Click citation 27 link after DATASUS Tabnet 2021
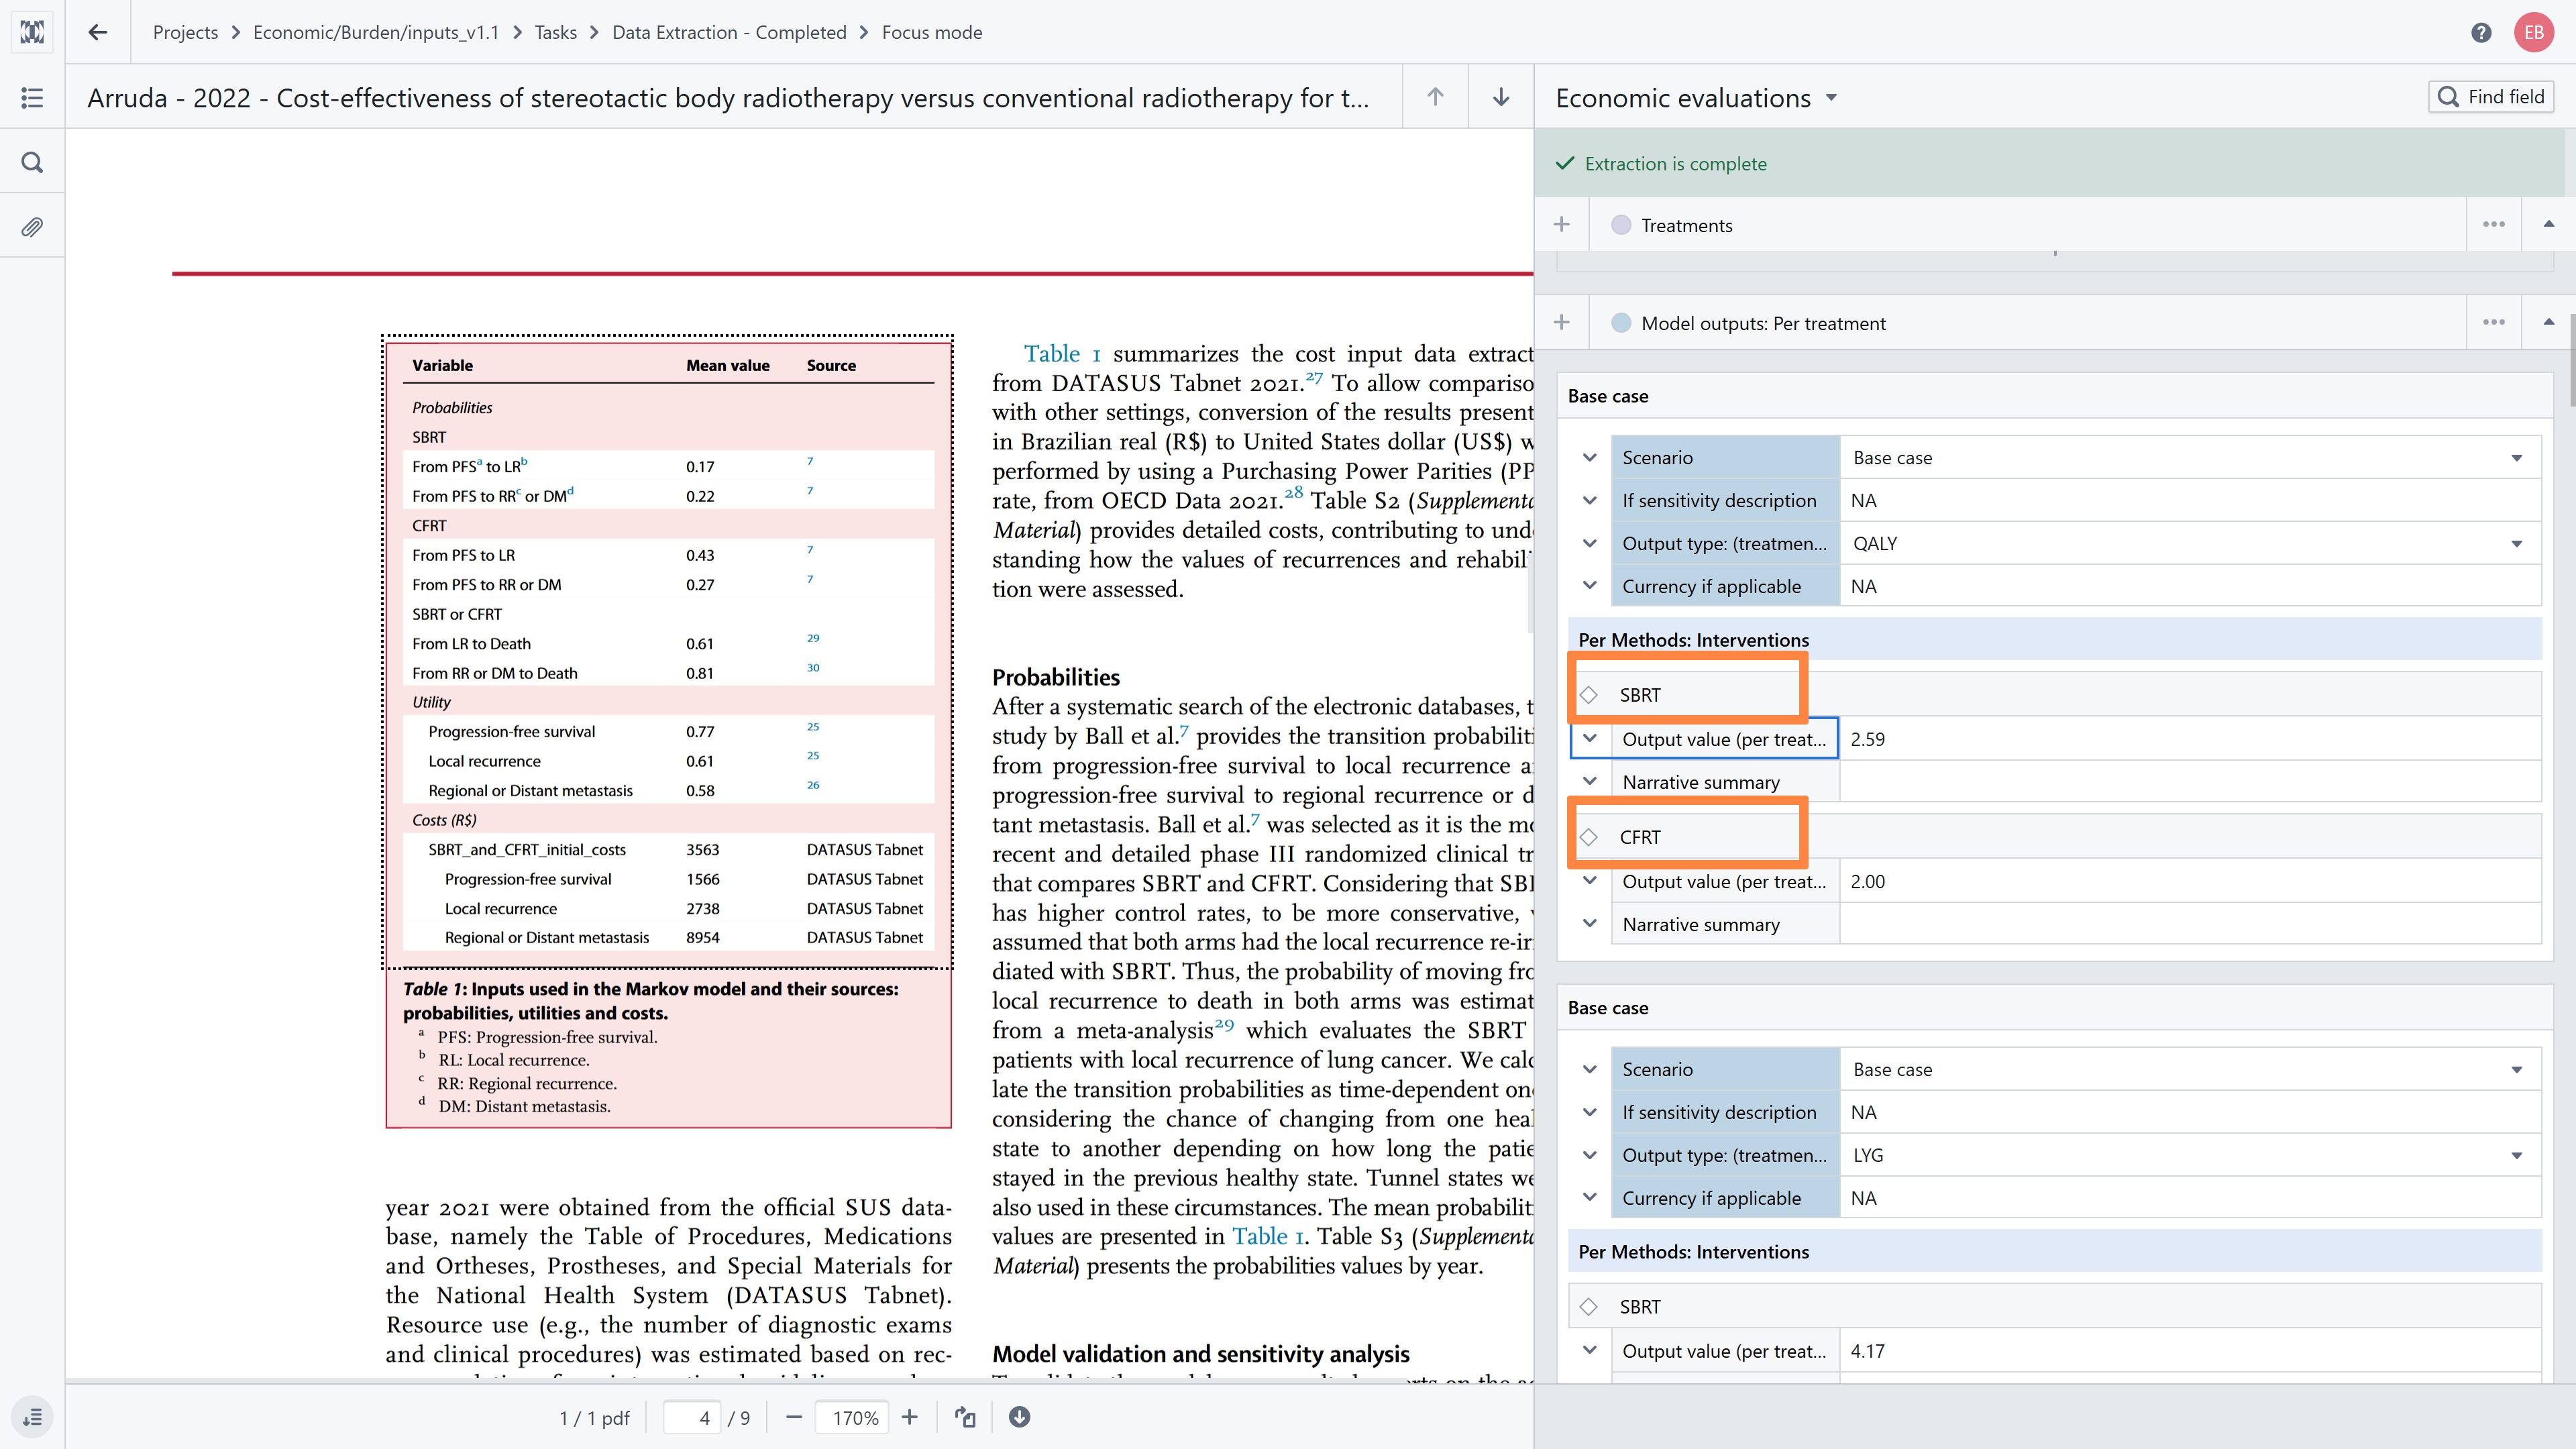 click(x=1314, y=378)
